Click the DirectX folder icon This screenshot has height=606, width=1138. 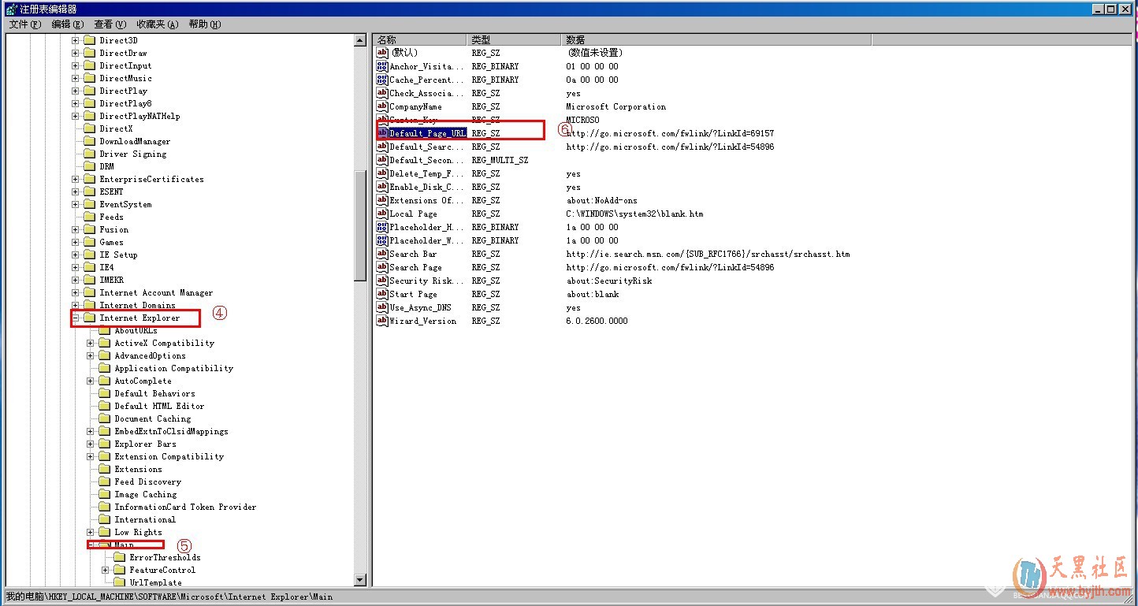coord(89,128)
